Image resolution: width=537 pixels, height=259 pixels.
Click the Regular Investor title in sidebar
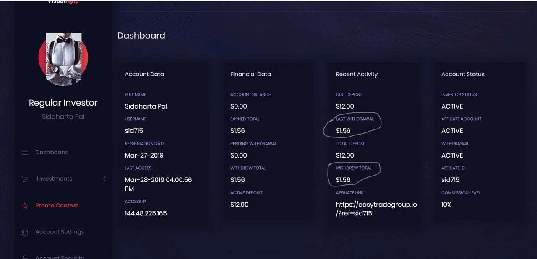click(63, 103)
